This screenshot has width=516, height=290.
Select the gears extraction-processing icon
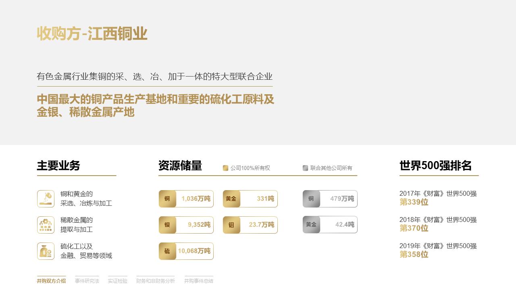click(x=46, y=225)
